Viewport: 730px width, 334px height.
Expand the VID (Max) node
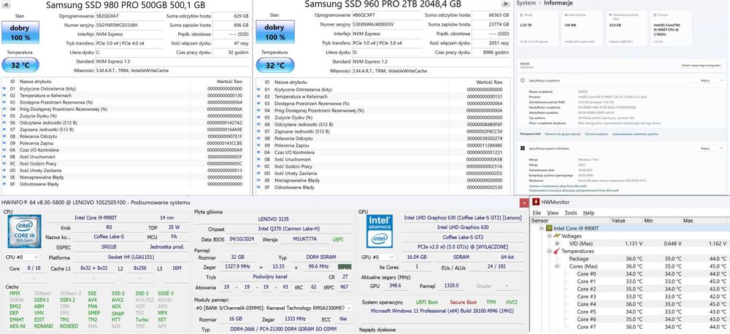click(x=557, y=244)
